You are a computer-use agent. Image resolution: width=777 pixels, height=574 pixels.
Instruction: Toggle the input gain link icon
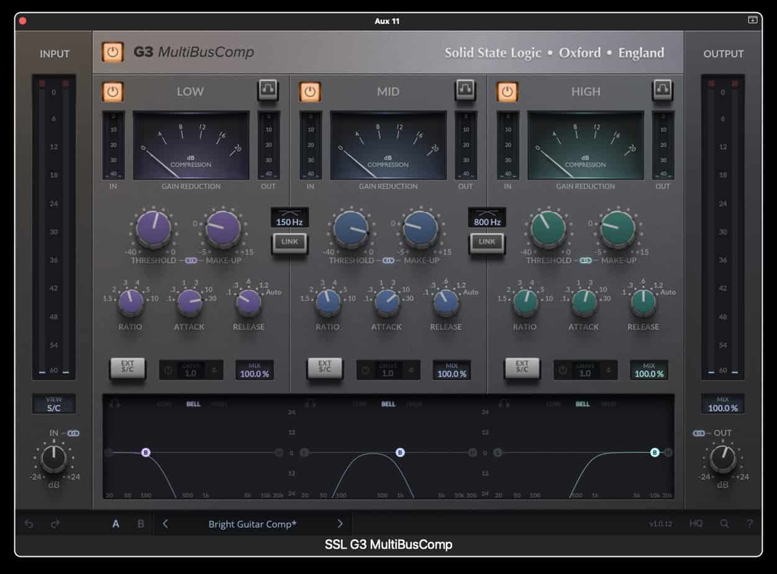click(x=73, y=433)
